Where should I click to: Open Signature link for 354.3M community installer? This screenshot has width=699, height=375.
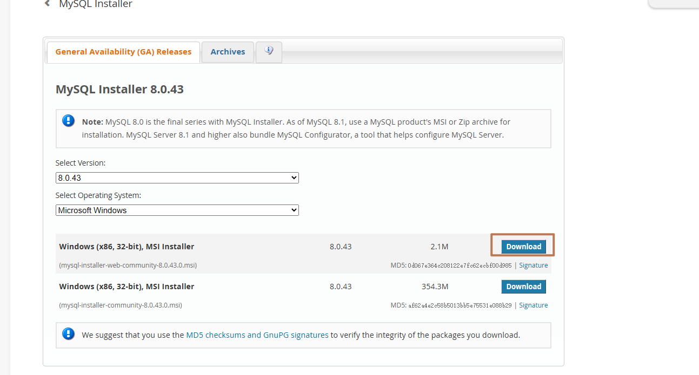pyautogui.click(x=534, y=305)
